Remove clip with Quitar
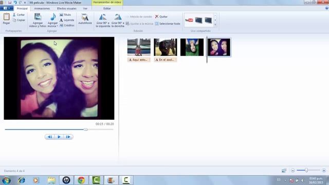329x185 pixels. [161, 16]
